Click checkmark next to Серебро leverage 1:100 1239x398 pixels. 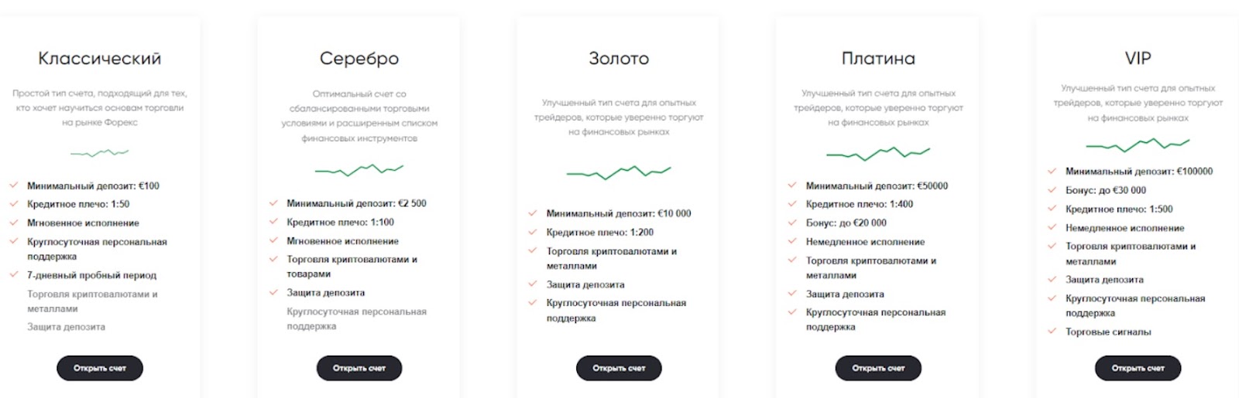tap(273, 222)
